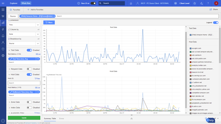Expand the Zone Data section
The image size is (221, 124).
(x=9, y=102)
